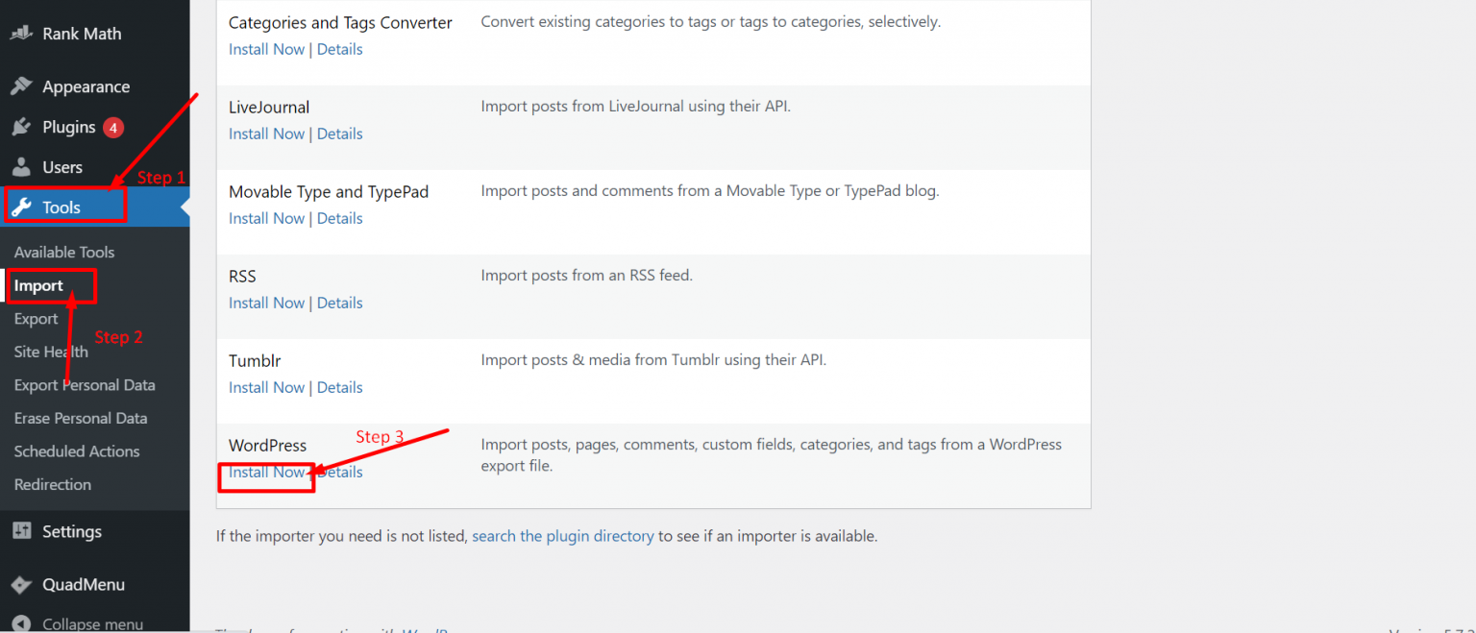Screen dimensions: 1476x633
Task: Select the Scheduled Actions submenu entry
Action: pyautogui.click(x=77, y=450)
